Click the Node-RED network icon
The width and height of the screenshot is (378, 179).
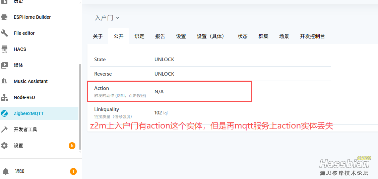tap(4, 97)
